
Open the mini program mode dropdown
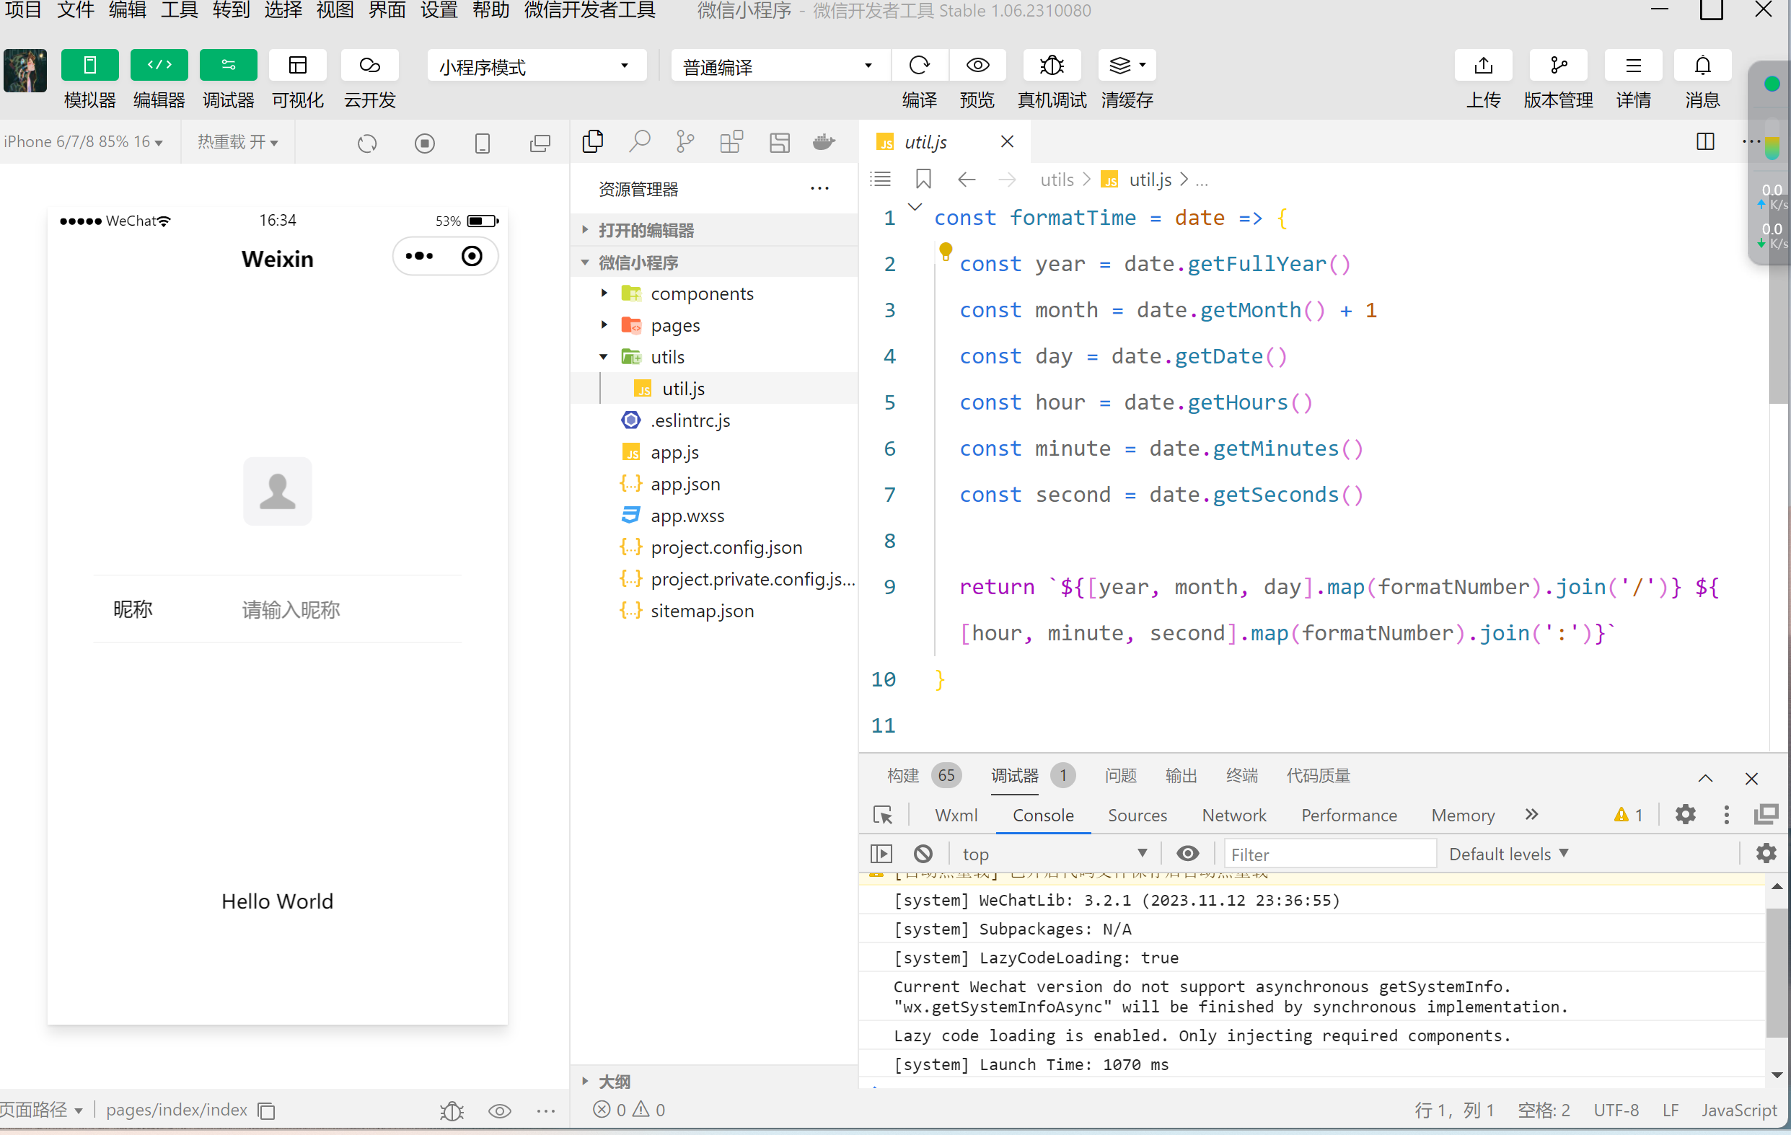pos(535,67)
